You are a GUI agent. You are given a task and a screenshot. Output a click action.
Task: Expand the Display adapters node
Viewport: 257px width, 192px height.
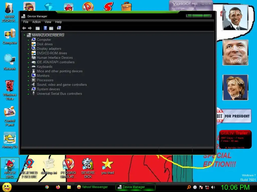pyautogui.click(x=28, y=49)
